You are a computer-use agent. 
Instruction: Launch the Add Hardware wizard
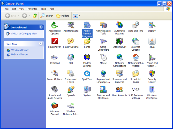click(71, 27)
